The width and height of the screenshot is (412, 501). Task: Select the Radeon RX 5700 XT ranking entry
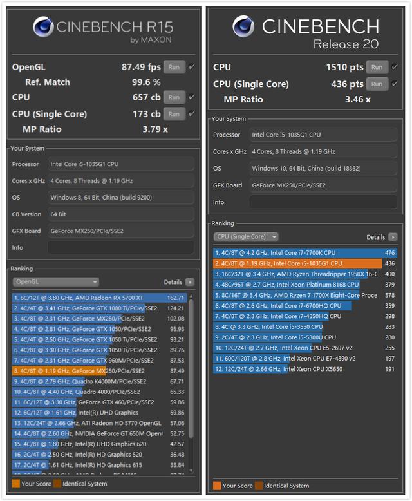[x=99, y=298]
